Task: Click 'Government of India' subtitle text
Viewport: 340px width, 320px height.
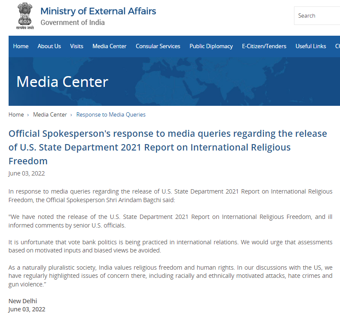Action: (x=73, y=22)
